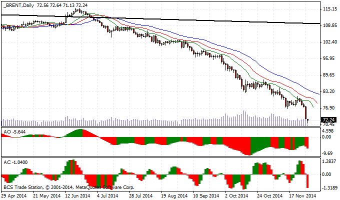The width and height of the screenshot is (340, 200).
Task: Click the 29 Apr 2014 date label
Action: (x=14, y=195)
